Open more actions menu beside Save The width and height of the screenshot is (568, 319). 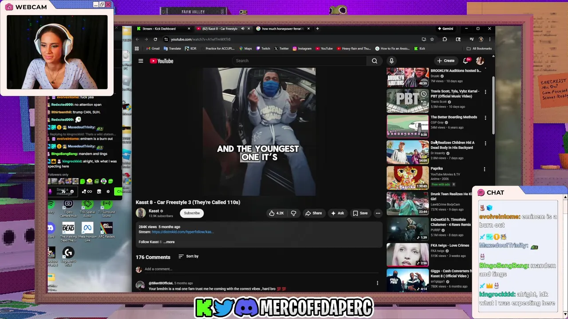(378, 213)
